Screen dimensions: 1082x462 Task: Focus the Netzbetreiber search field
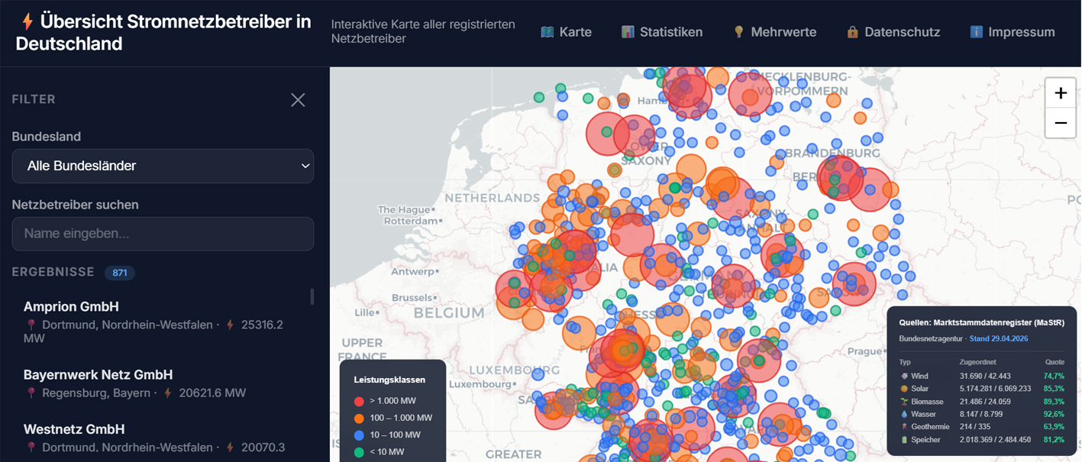point(163,234)
